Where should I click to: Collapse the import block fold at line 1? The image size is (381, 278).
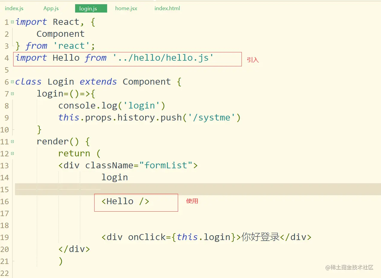12,22
